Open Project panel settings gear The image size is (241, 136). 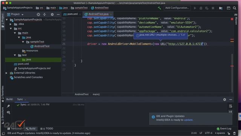click(x=52, y=14)
